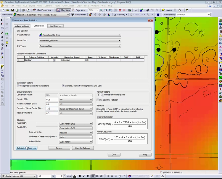Click the Recovery Factor input field
The image size is (222, 179).
coord(52,113)
